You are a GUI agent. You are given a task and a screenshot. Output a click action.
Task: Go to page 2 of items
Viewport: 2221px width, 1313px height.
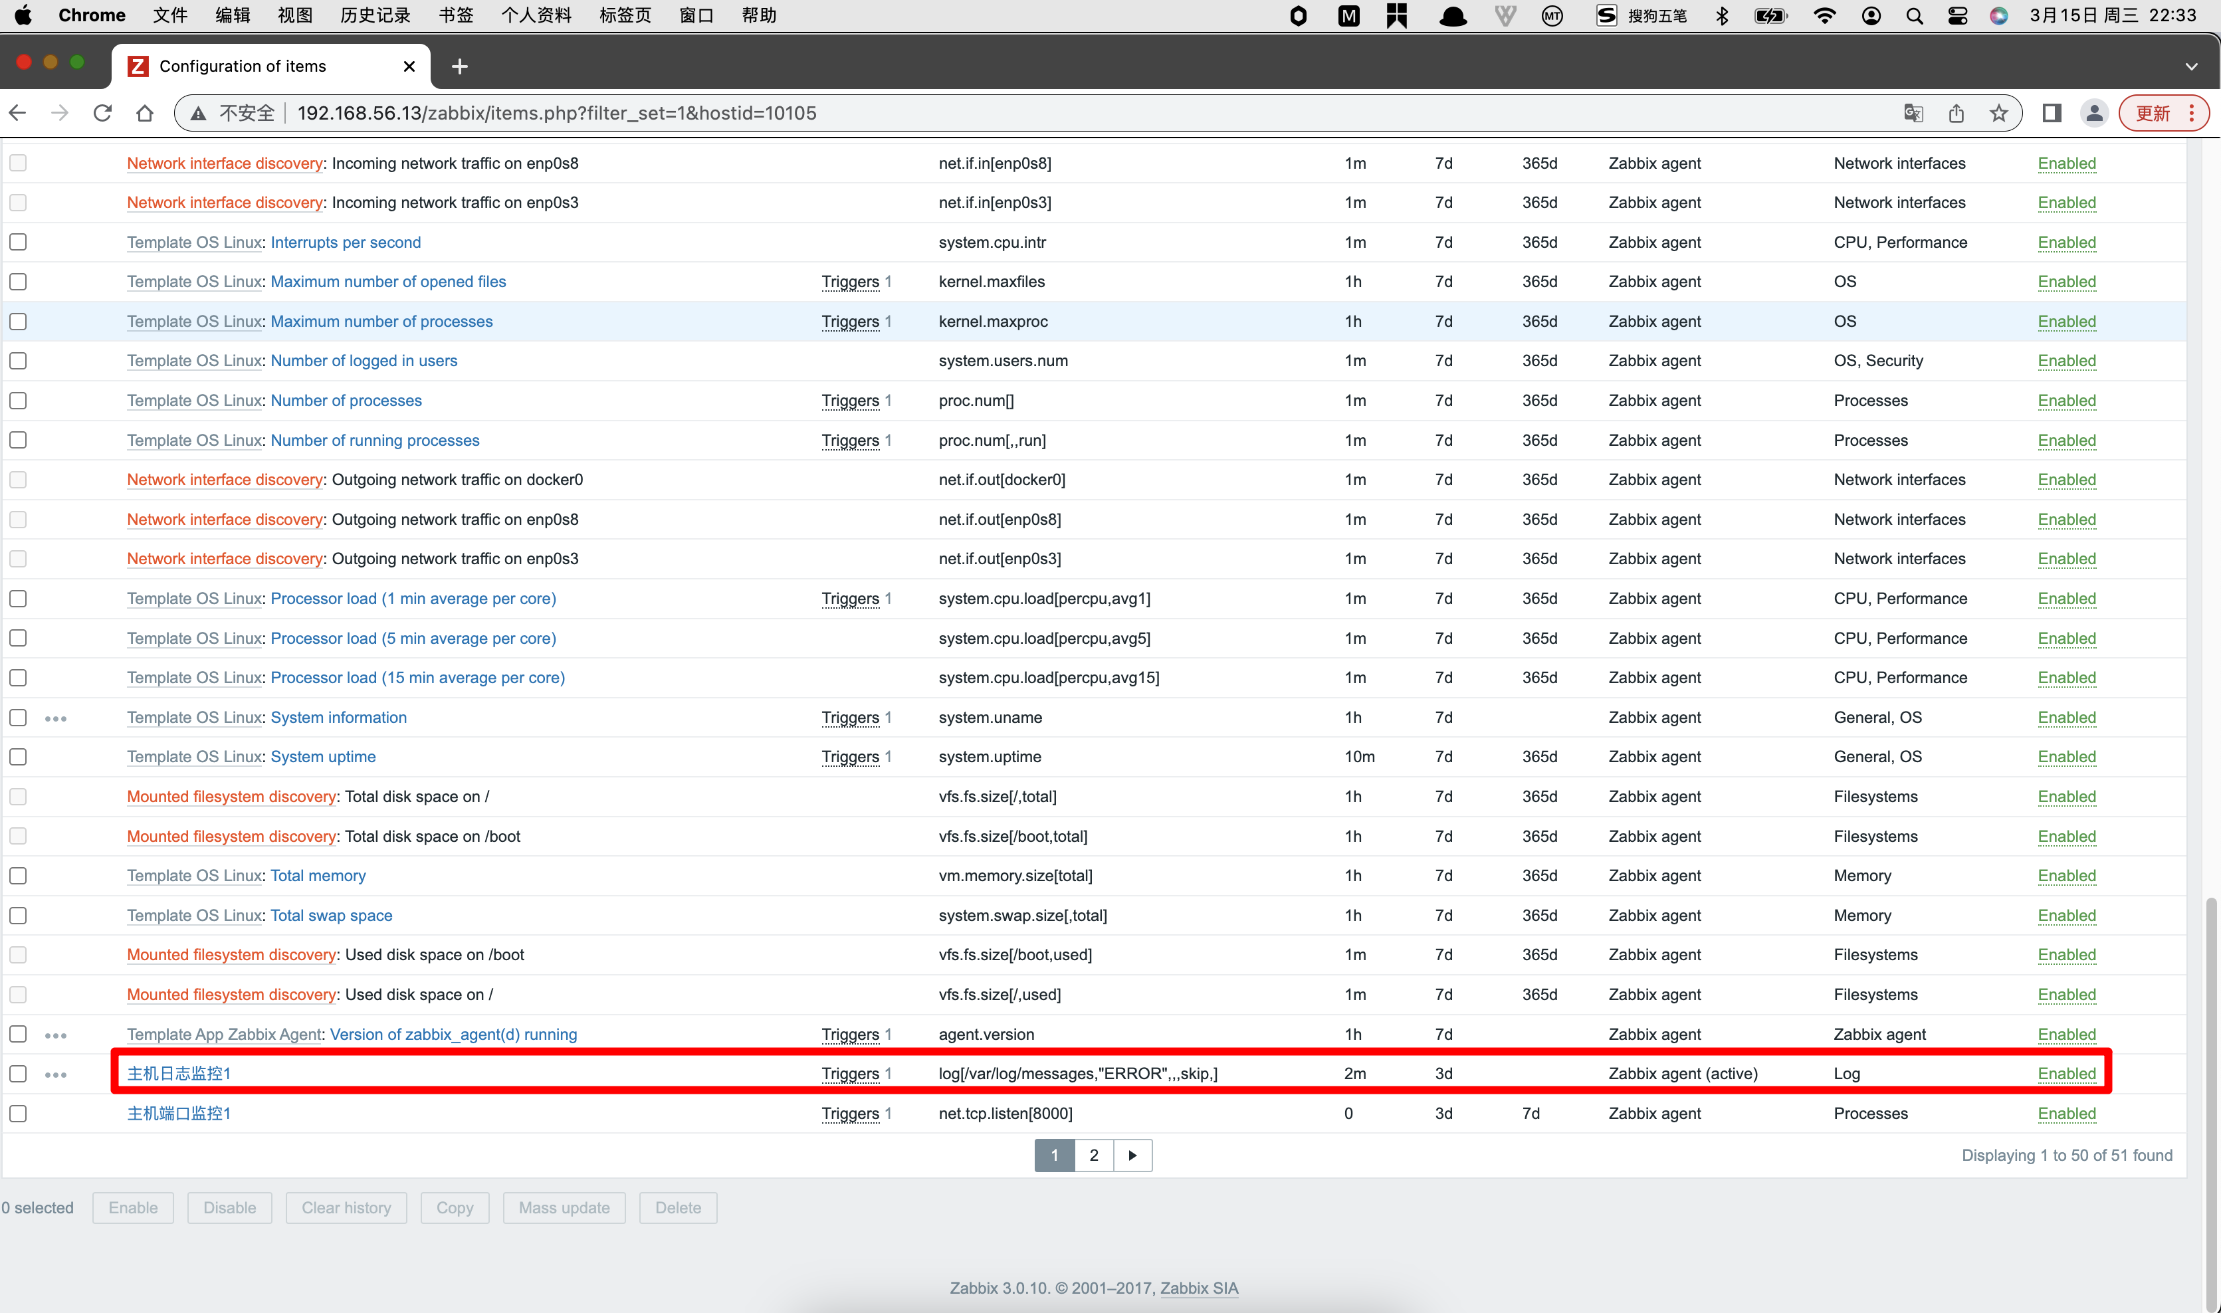1094,1156
